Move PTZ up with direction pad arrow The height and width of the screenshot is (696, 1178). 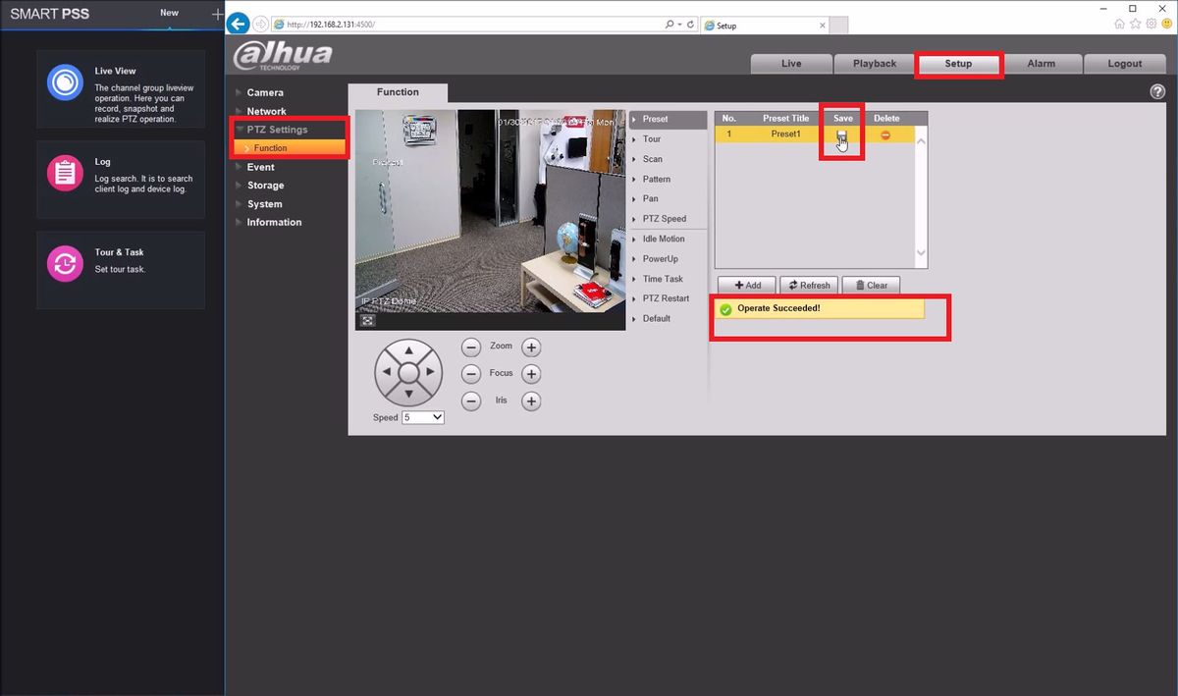(409, 350)
